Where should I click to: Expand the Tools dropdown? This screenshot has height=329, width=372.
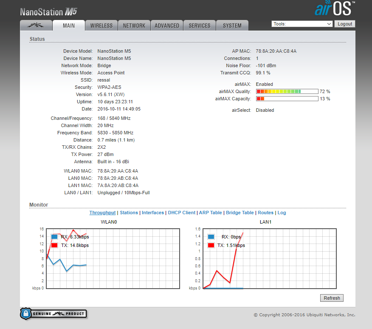(x=302, y=24)
